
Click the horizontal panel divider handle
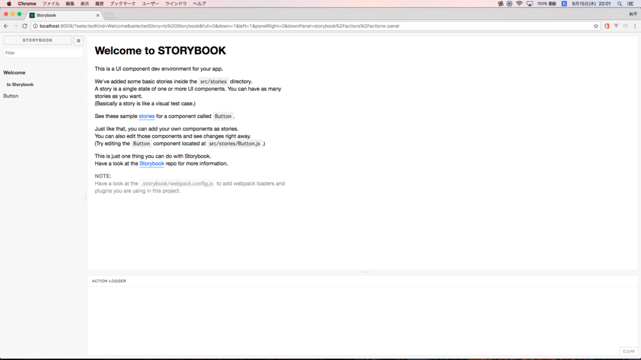(366, 272)
